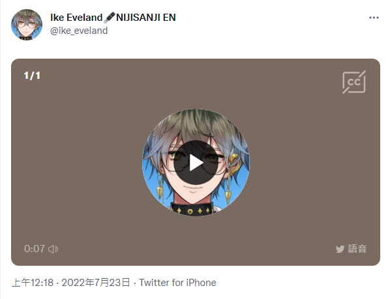Image resolution: width=390 pixels, height=299 pixels.
Task: Visit the @ike_eveland handle link
Action: [79, 31]
